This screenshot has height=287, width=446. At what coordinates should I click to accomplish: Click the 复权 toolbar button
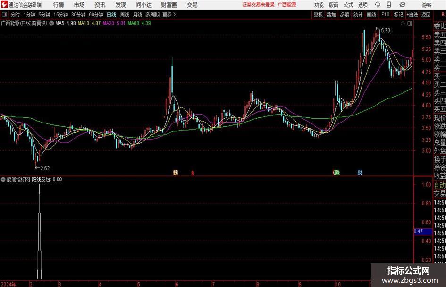pos(318,15)
